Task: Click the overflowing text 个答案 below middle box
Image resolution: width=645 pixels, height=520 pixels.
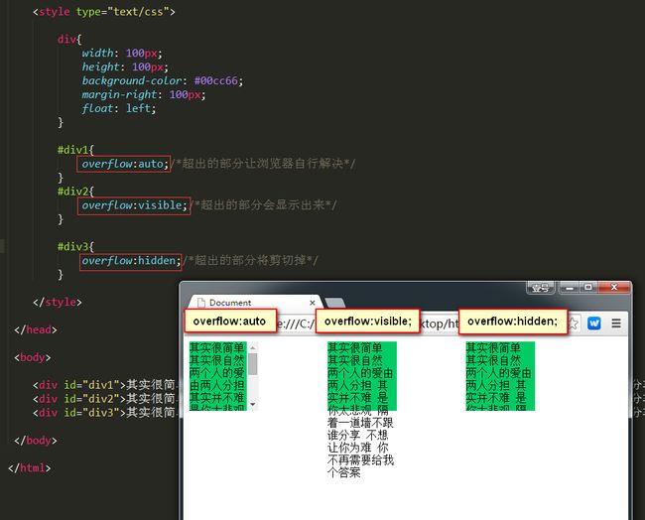Action: click(x=344, y=471)
